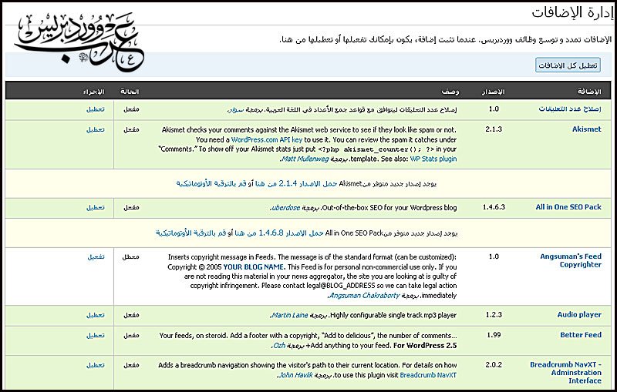Deactivate All in One SEO Pack via تعطيل
617x392 pixels.
96,207
